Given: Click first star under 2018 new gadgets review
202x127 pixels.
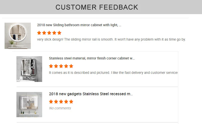Looking at the screenshot, I should [51, 102].
